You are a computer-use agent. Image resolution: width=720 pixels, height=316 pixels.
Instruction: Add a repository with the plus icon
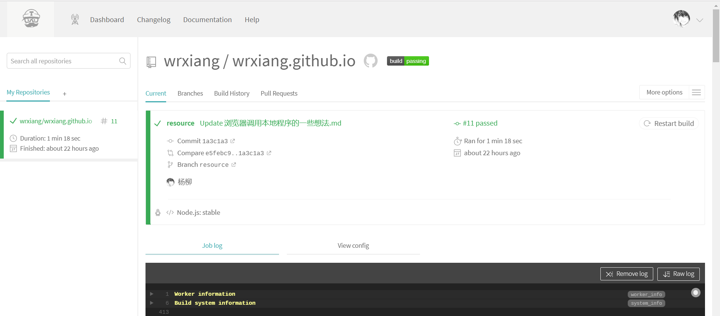tap(64, 94)
